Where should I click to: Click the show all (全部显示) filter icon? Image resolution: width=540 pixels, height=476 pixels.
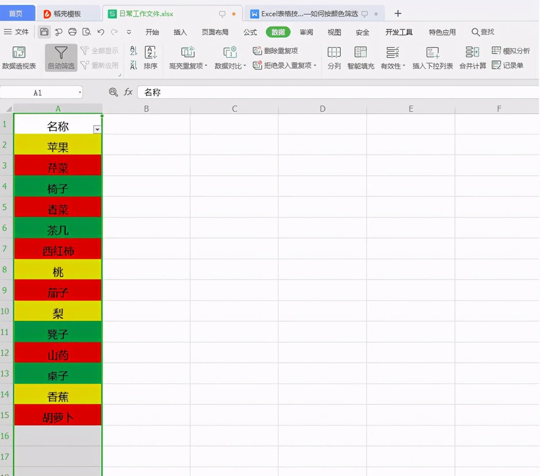tap(85, 51)
